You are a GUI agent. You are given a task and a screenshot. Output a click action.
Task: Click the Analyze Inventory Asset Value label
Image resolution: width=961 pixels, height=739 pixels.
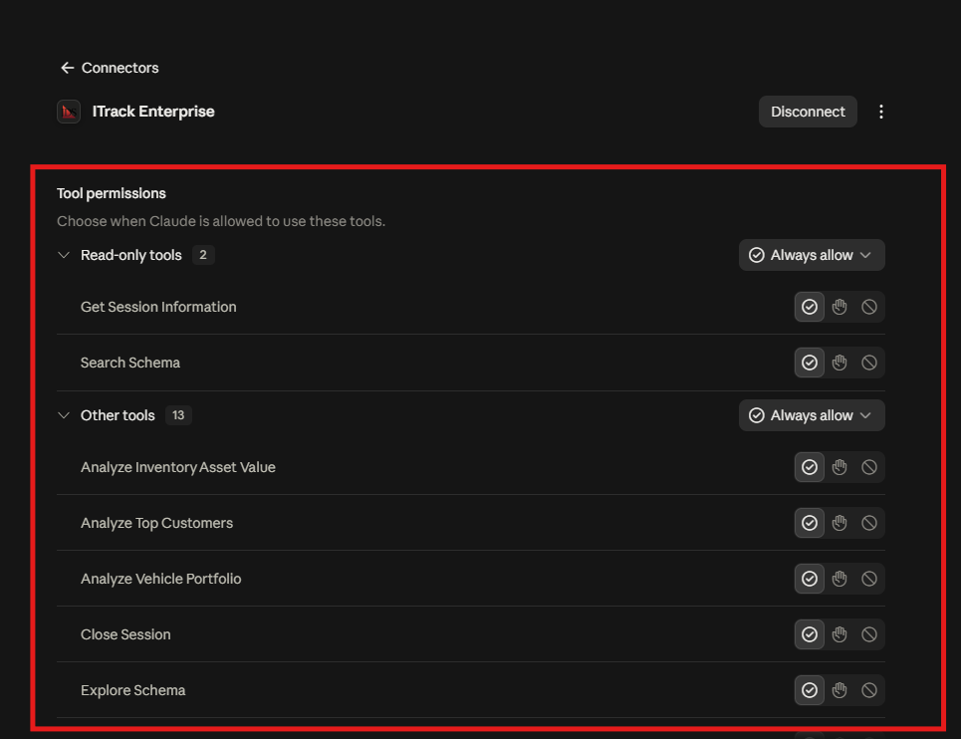(178, 467)
